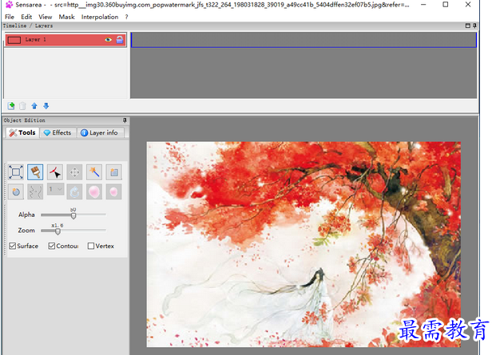Maximize the Sensarea window
Screen dimensions: 496x355
(x=446, y=5)
